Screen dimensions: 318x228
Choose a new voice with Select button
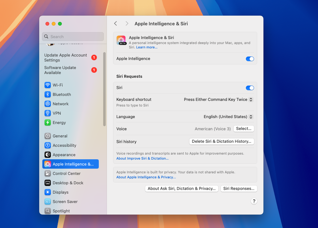[244, 129]
